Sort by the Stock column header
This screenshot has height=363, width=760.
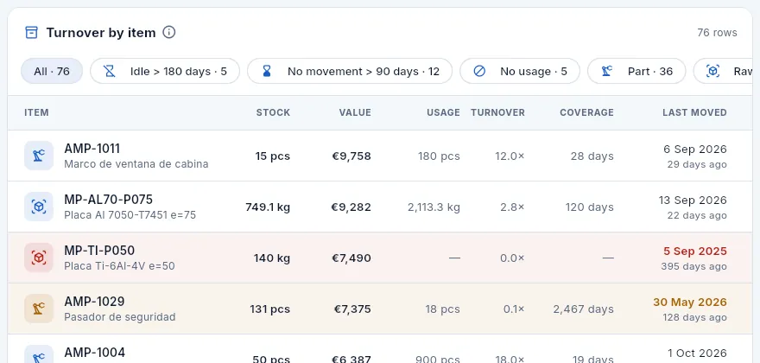(273, 112)
